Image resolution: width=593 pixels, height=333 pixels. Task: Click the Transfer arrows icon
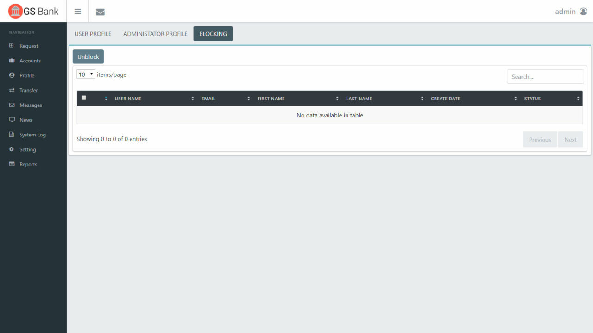point(11,90)
